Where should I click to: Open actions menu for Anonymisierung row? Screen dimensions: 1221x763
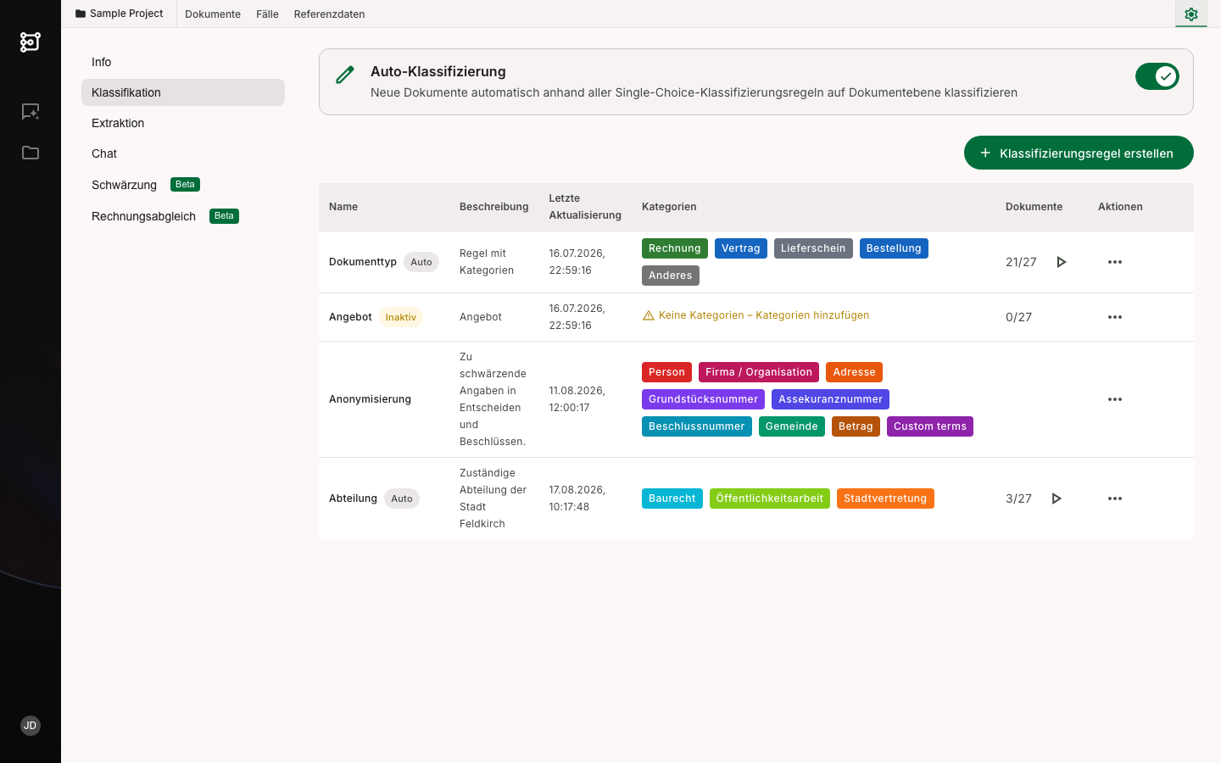click(1115, 399)
